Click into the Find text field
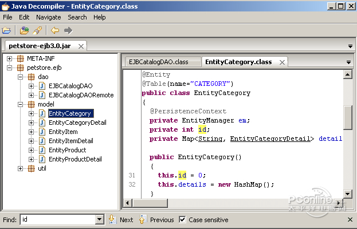 click(x=58, y=219)
